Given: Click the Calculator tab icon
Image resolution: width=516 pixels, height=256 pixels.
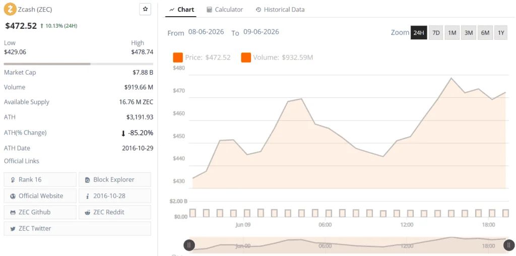Looking at the screenshot, I should (209, 10).
